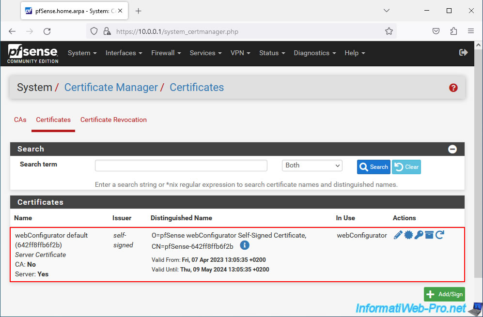483x317 pixels.
Task: Open the Both search-scope dropdown
Action: [312, 166]
